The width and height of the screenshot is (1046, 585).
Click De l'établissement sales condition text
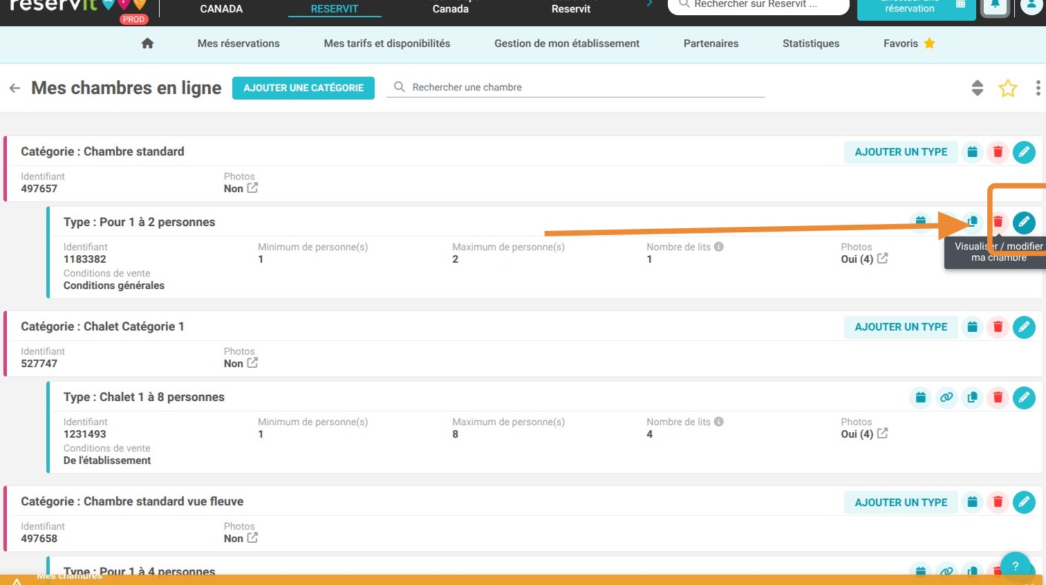107,461
